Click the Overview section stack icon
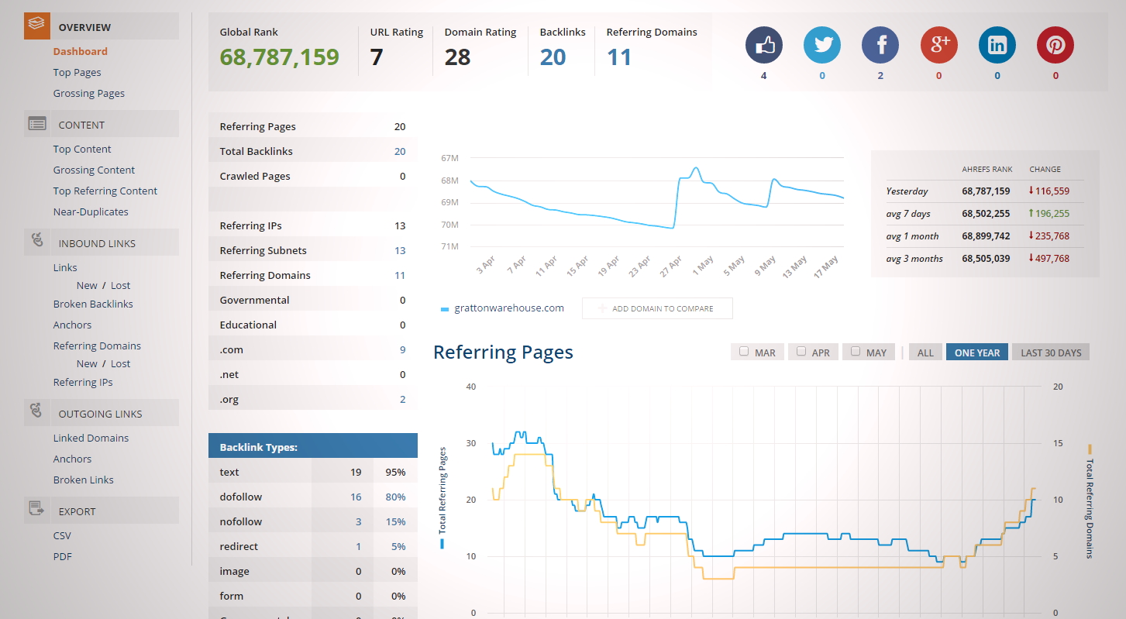The height and width of the screenshot is (619, 1126). click(x=36, y=26)
